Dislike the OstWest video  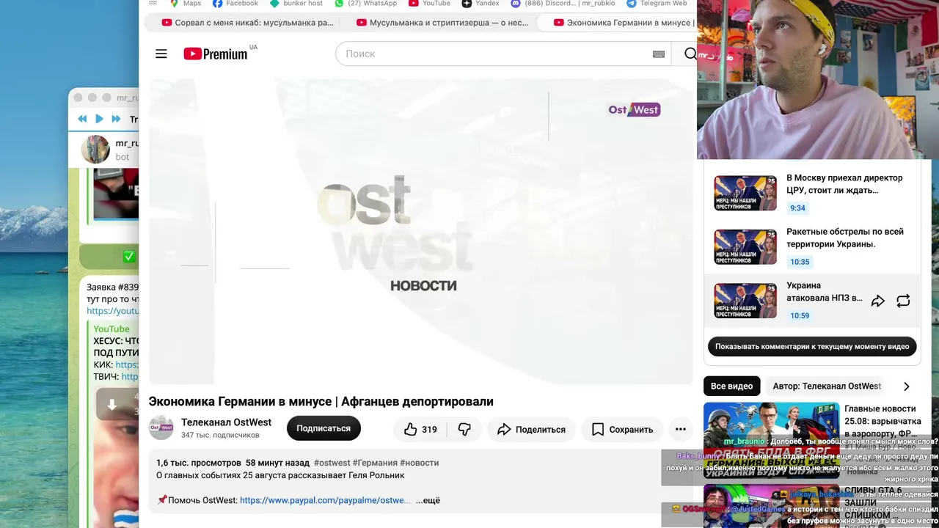point(464,429)
